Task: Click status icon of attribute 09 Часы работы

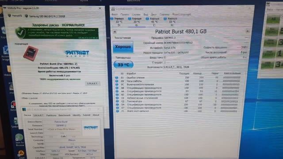Action: tap(117, 81)
